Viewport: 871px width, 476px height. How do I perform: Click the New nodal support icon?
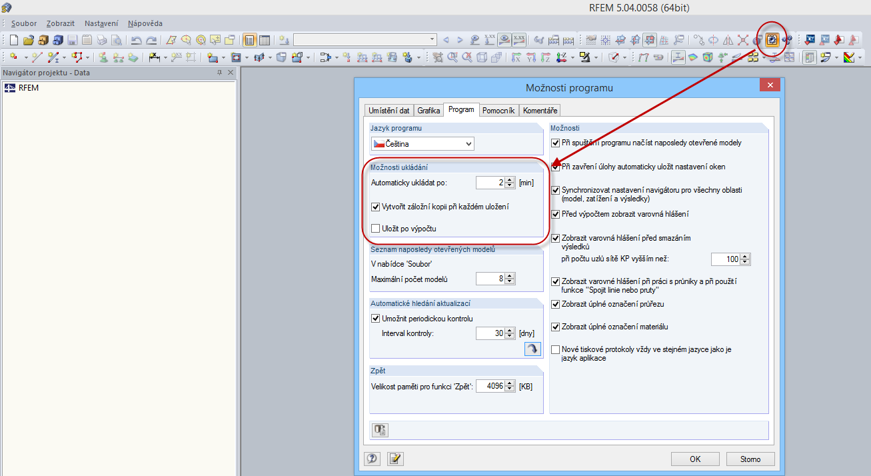click(x=103, y=57)
